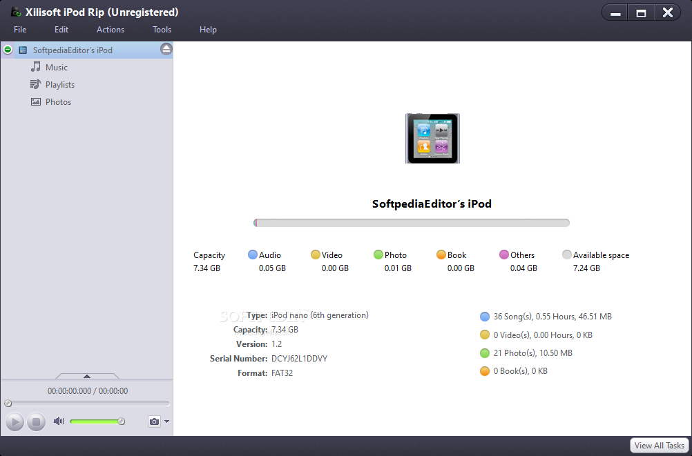
Task: Click the device icon next to SoftpediaEditor's iPod
Action: click(x=23, y=50)
